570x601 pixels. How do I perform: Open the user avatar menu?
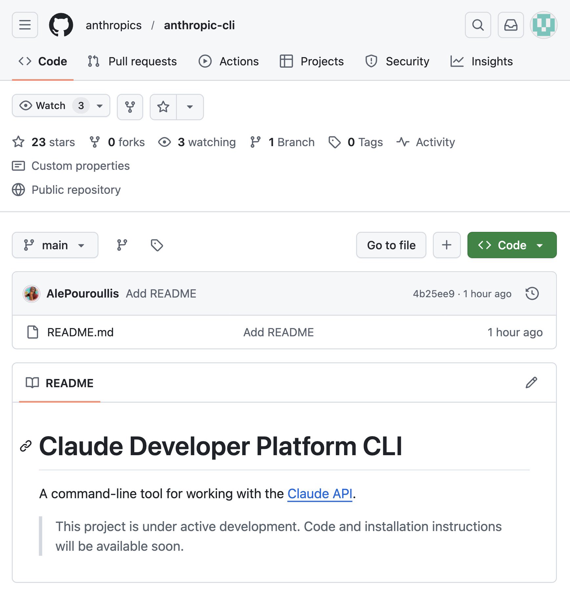tap(543, 25)
